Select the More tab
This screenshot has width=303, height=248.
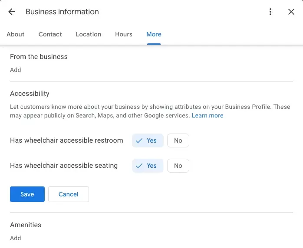coord(154,34)
